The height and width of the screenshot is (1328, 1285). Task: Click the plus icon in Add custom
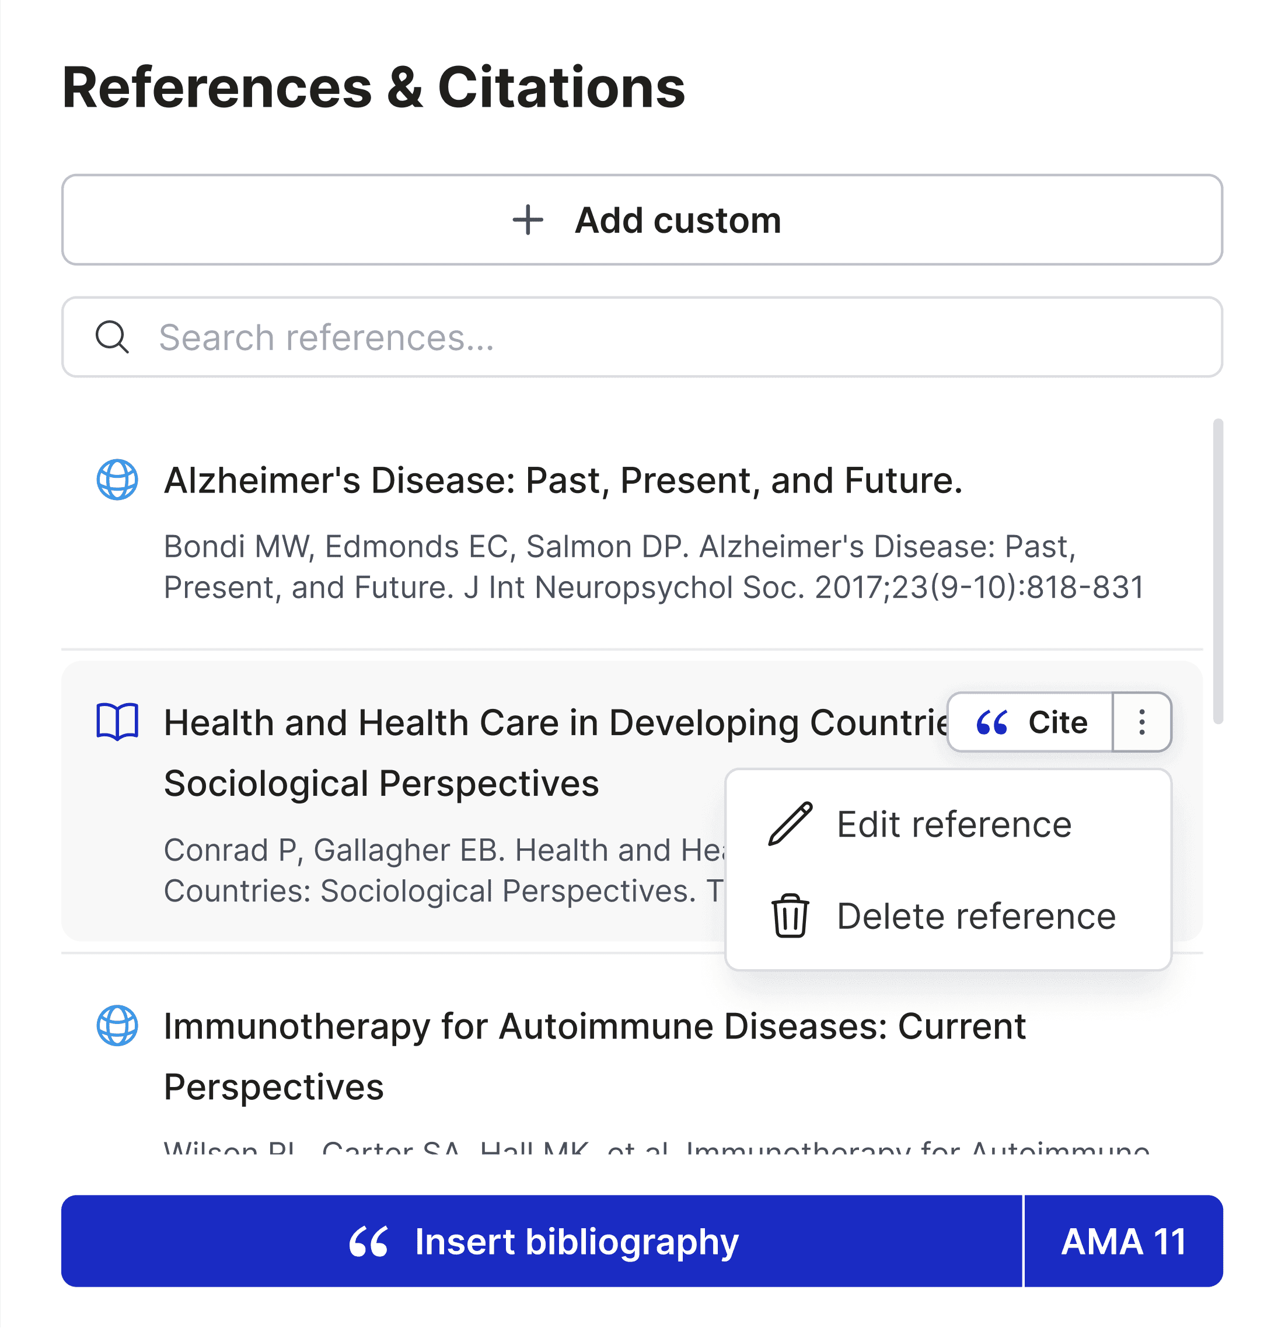point(528,220)
